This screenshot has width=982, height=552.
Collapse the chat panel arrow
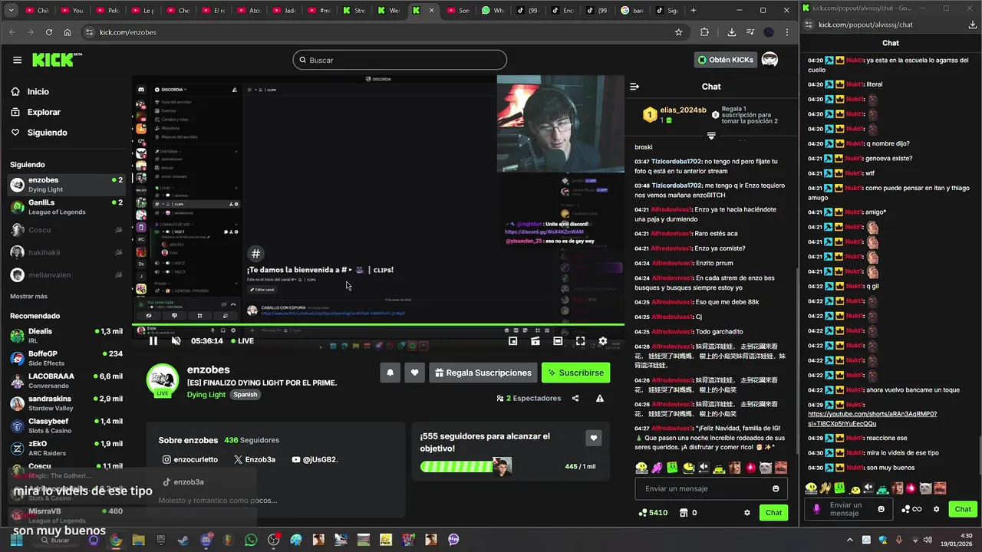[x=634, y=87]
